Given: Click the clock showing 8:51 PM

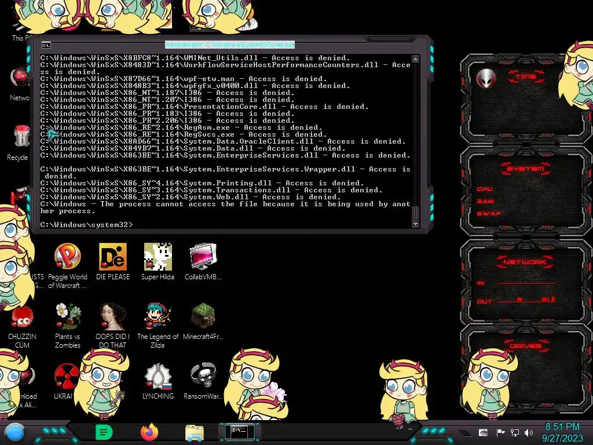Looking at the screenshot, I should [x=562, y=427].
